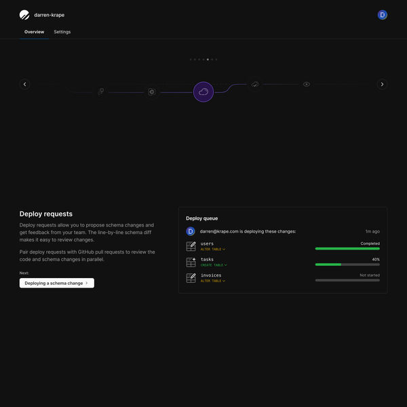This screenshot has height=407, width=407.
Task: Jump to the first pagination dot
Action: tap(191, 60)
